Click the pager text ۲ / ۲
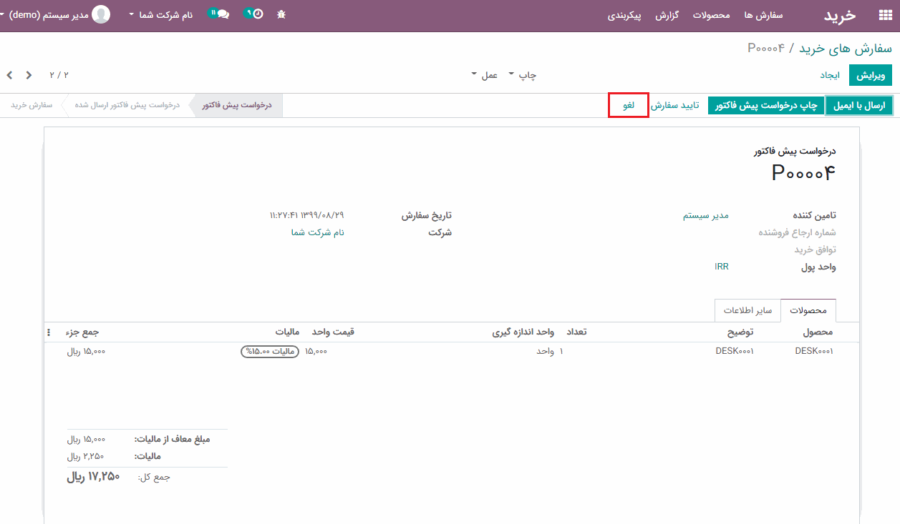 point(59,75)
